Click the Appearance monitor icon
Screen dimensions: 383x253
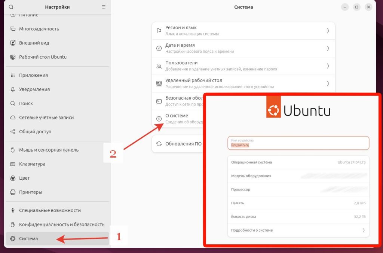click(x=13, y=43)
